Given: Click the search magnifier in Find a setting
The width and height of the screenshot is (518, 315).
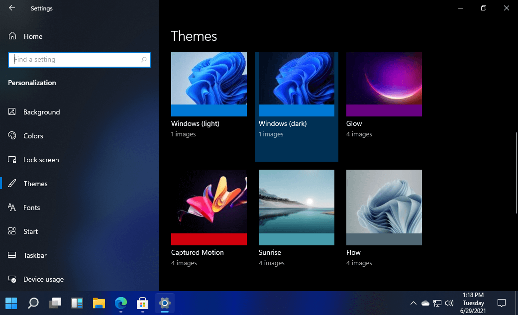Looking at the screenshot, I should 144,60.
